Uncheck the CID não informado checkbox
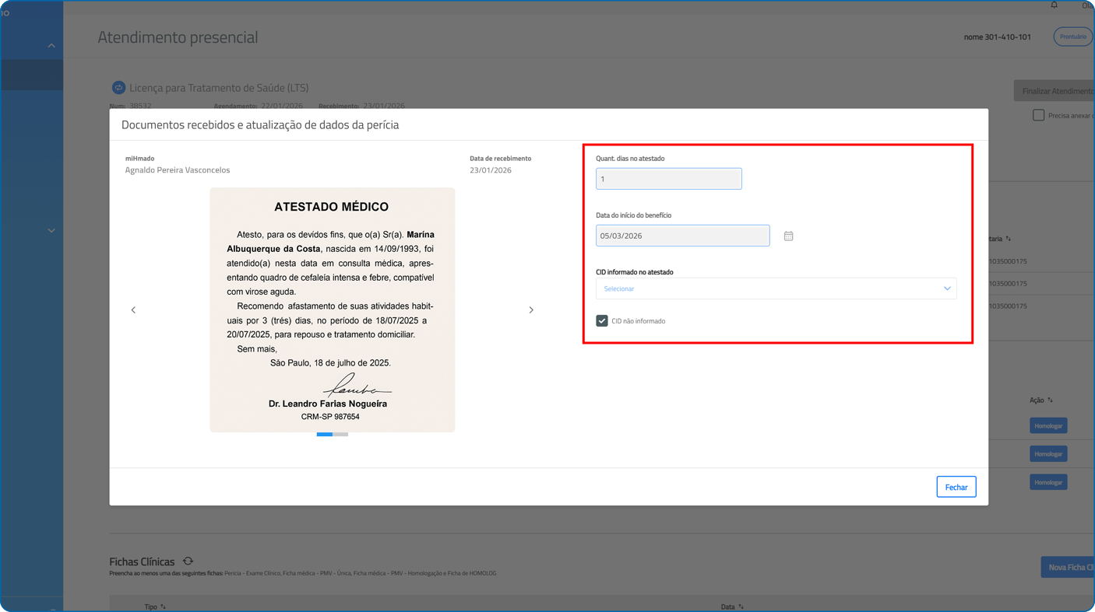Screen dimensions: 1095x612 (x=602, y=320)
